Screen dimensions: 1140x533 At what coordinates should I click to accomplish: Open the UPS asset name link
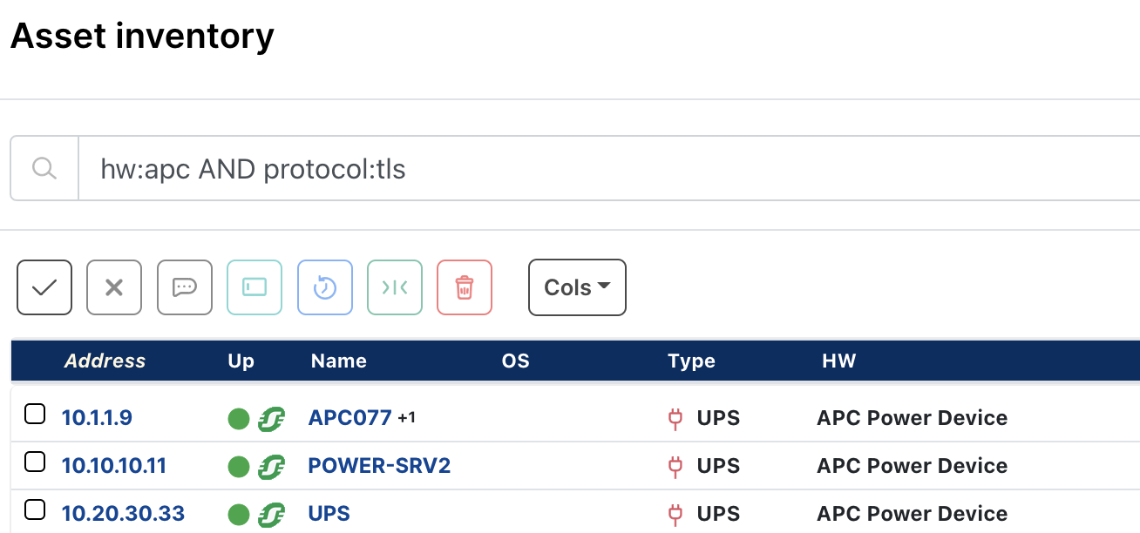pyautogui.click(x=329, y=514)
